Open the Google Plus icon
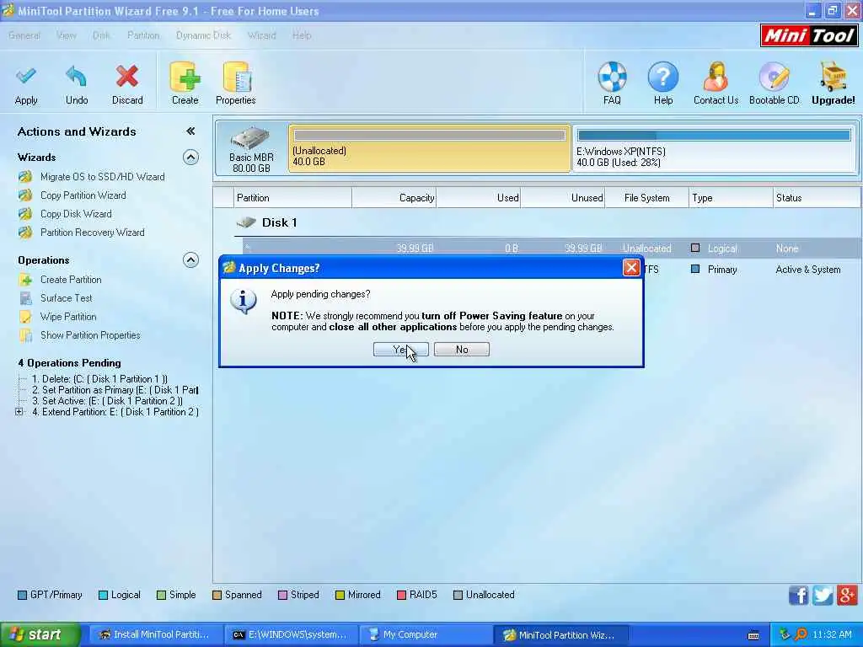The width and height of the screenshot is (863, 647). (x=847, y=596)
